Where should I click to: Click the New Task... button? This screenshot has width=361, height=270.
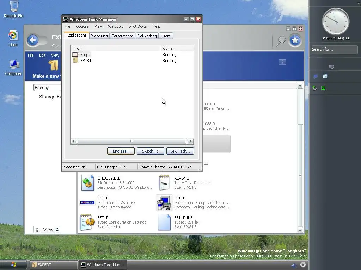[180, 151]
